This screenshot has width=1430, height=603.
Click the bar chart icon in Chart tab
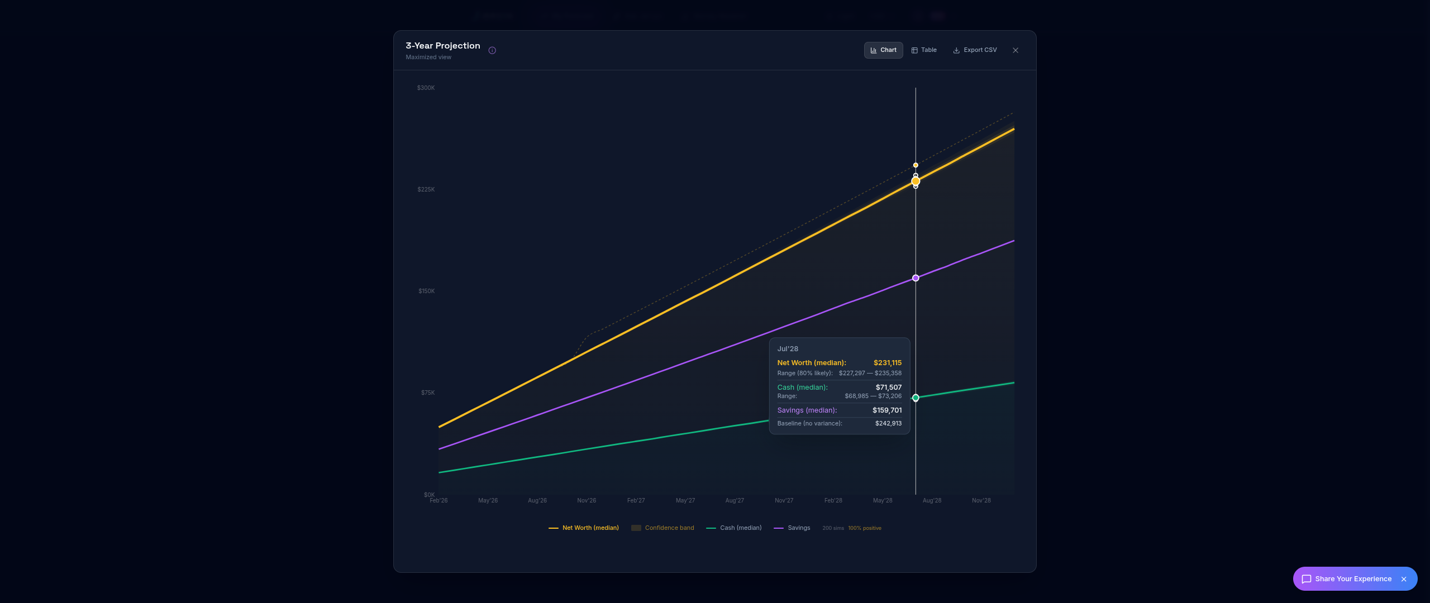pos(874,50)
